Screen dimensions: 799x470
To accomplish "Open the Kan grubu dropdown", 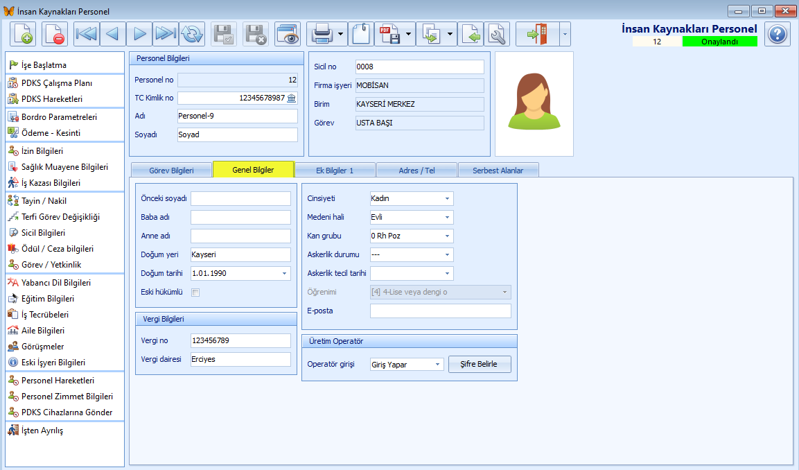I will (448, 235).
